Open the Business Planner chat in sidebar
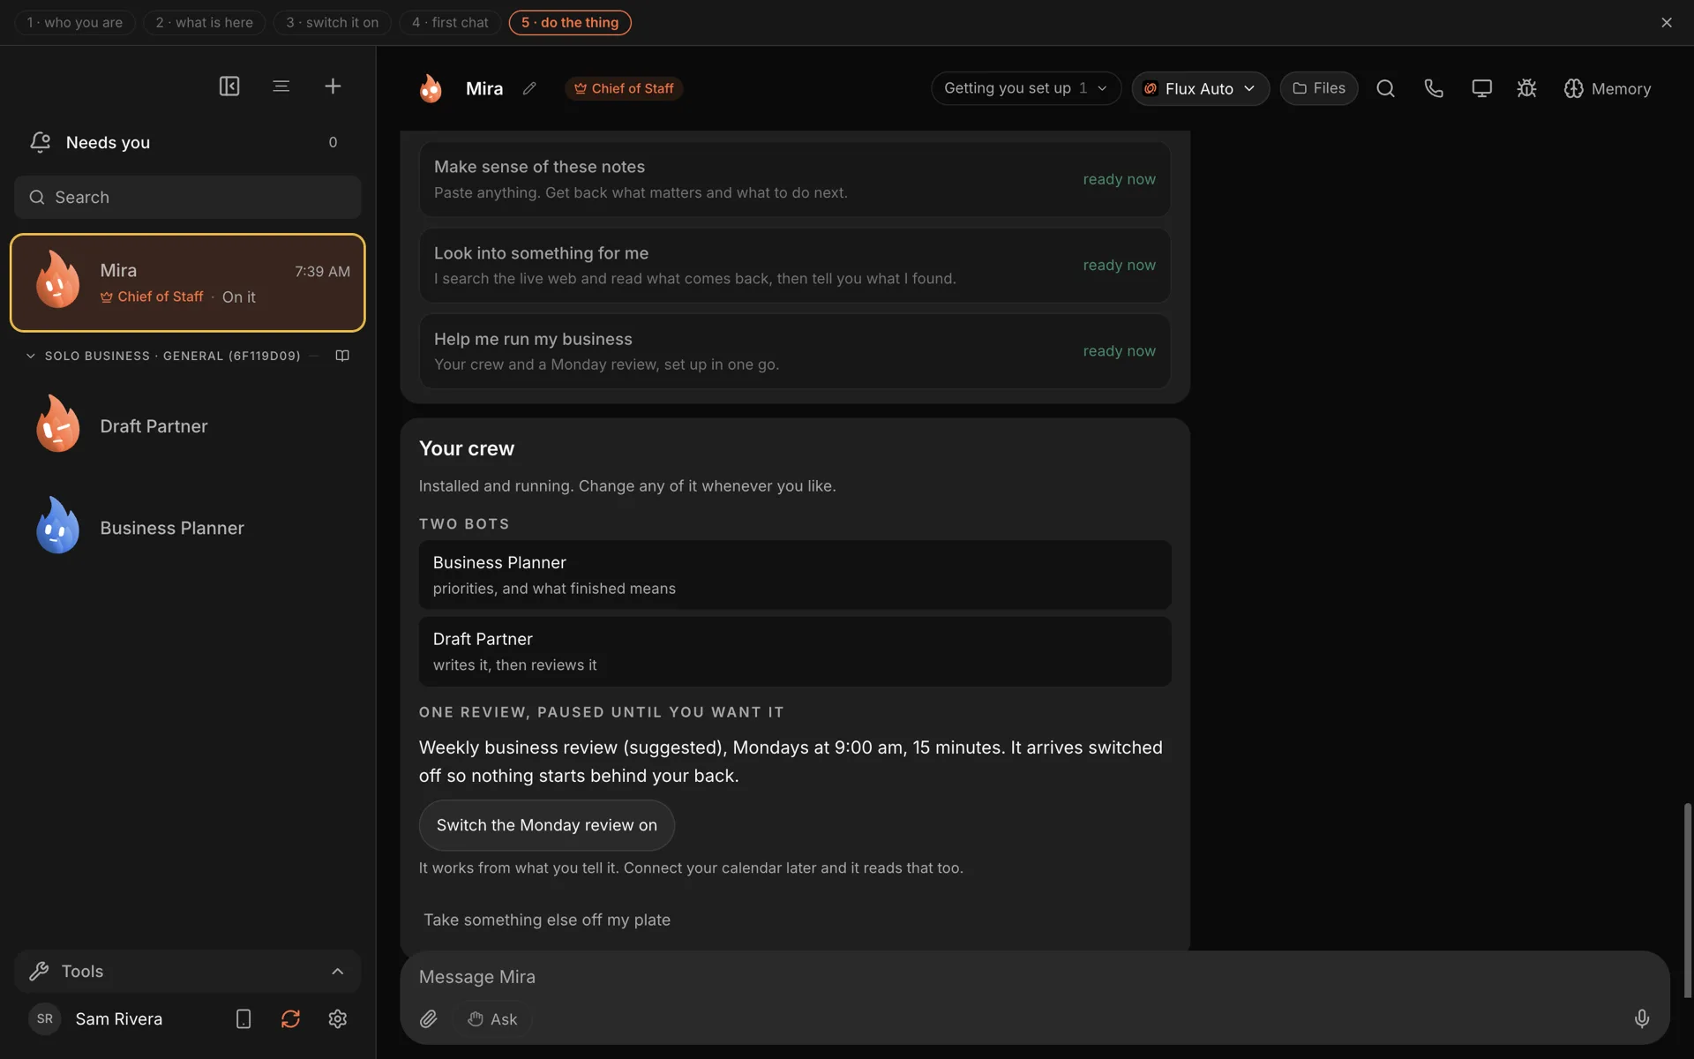The width and height of the screenshot is (1694, 1059). (188, 527)
